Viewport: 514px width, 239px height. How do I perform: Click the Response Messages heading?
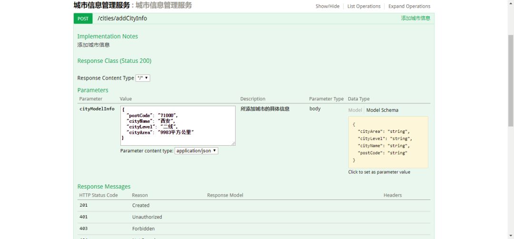click(104, 187)
